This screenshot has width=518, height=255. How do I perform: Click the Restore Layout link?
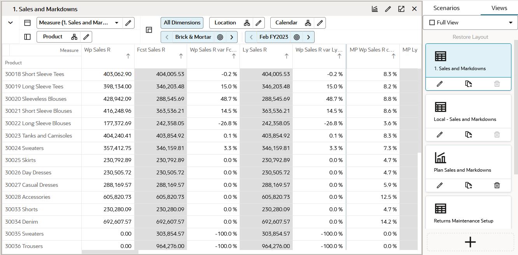click(x=470, y=37)
